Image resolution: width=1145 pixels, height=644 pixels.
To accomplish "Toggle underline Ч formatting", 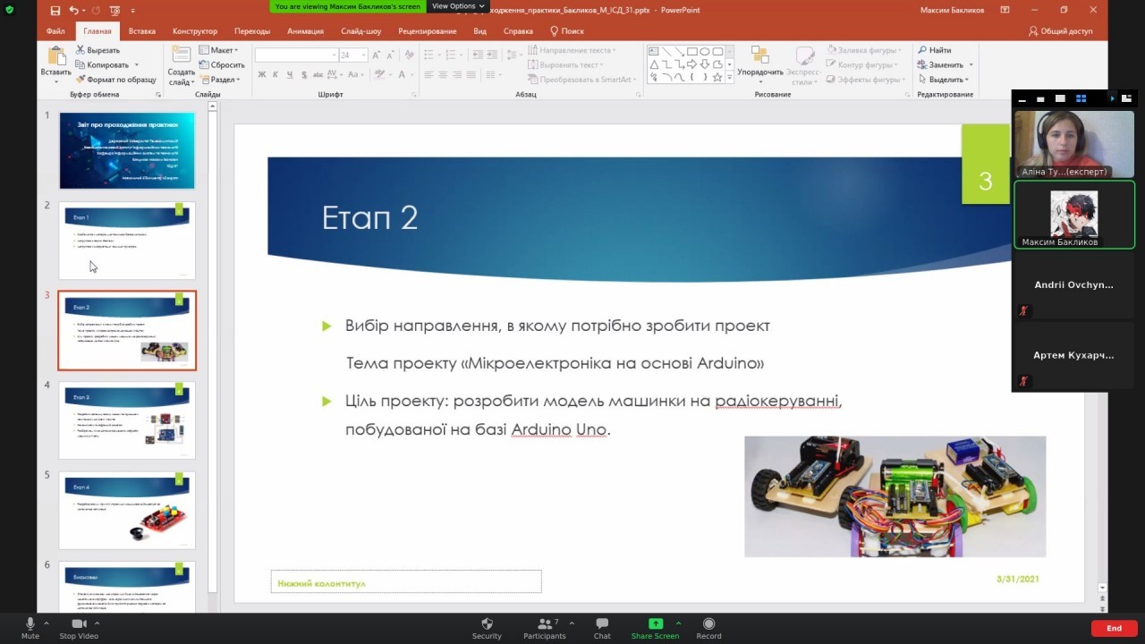I will [x=289, y=74].
